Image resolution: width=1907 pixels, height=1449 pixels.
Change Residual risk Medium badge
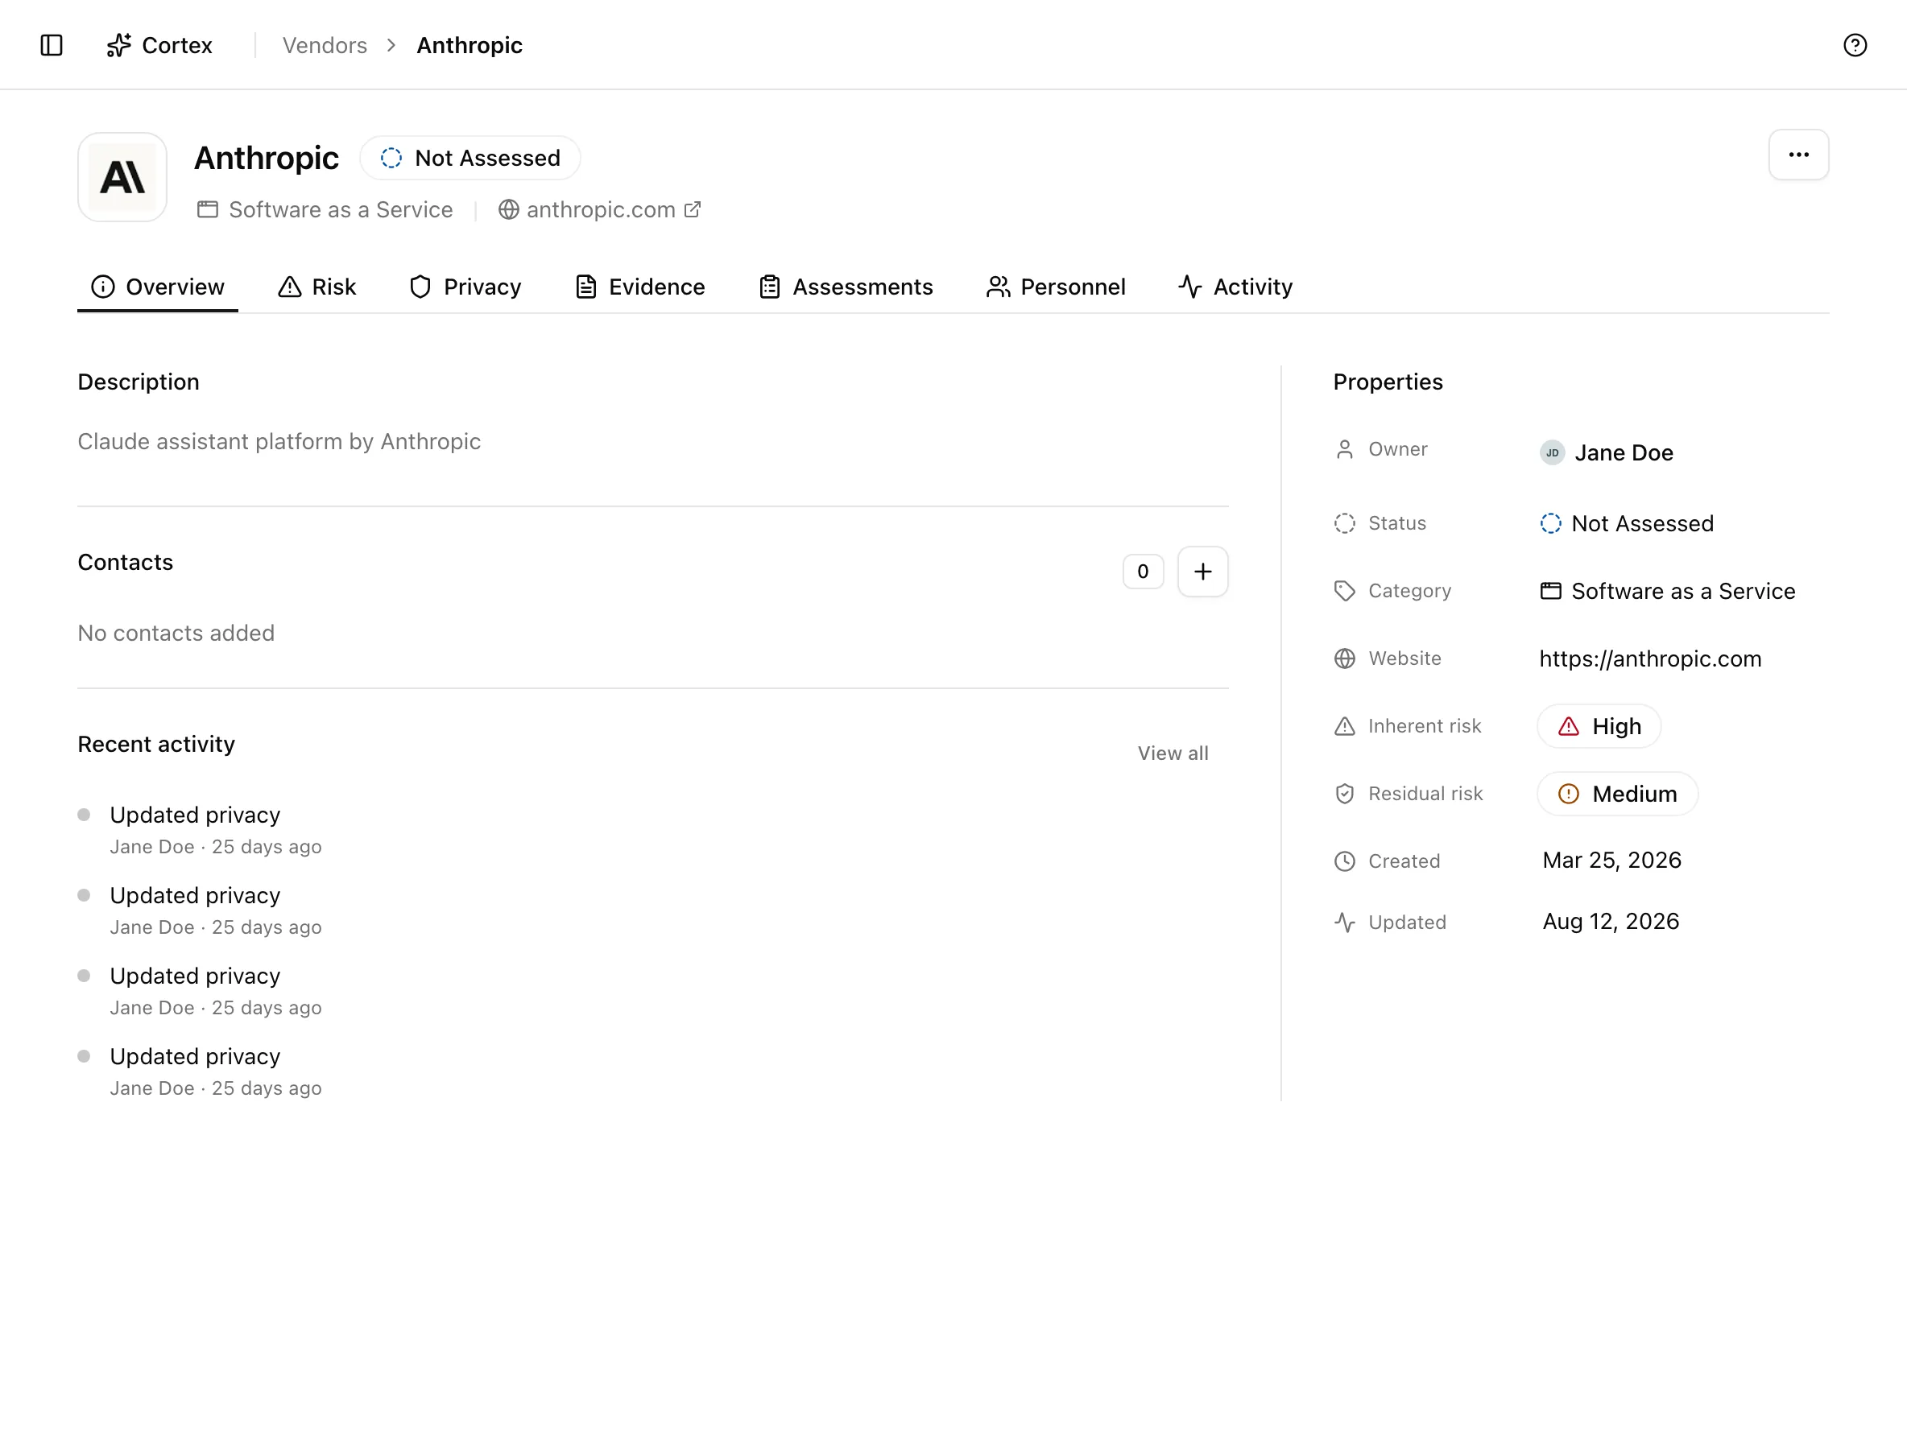pos(1618,794)
